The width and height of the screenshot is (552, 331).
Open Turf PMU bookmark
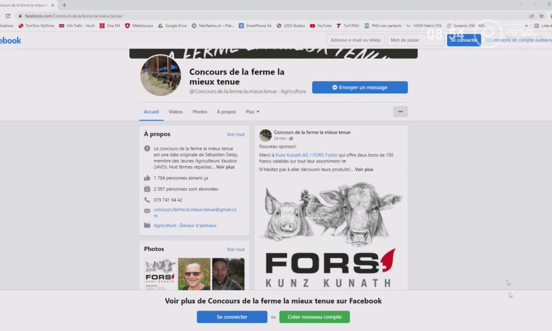pos(348,26)
